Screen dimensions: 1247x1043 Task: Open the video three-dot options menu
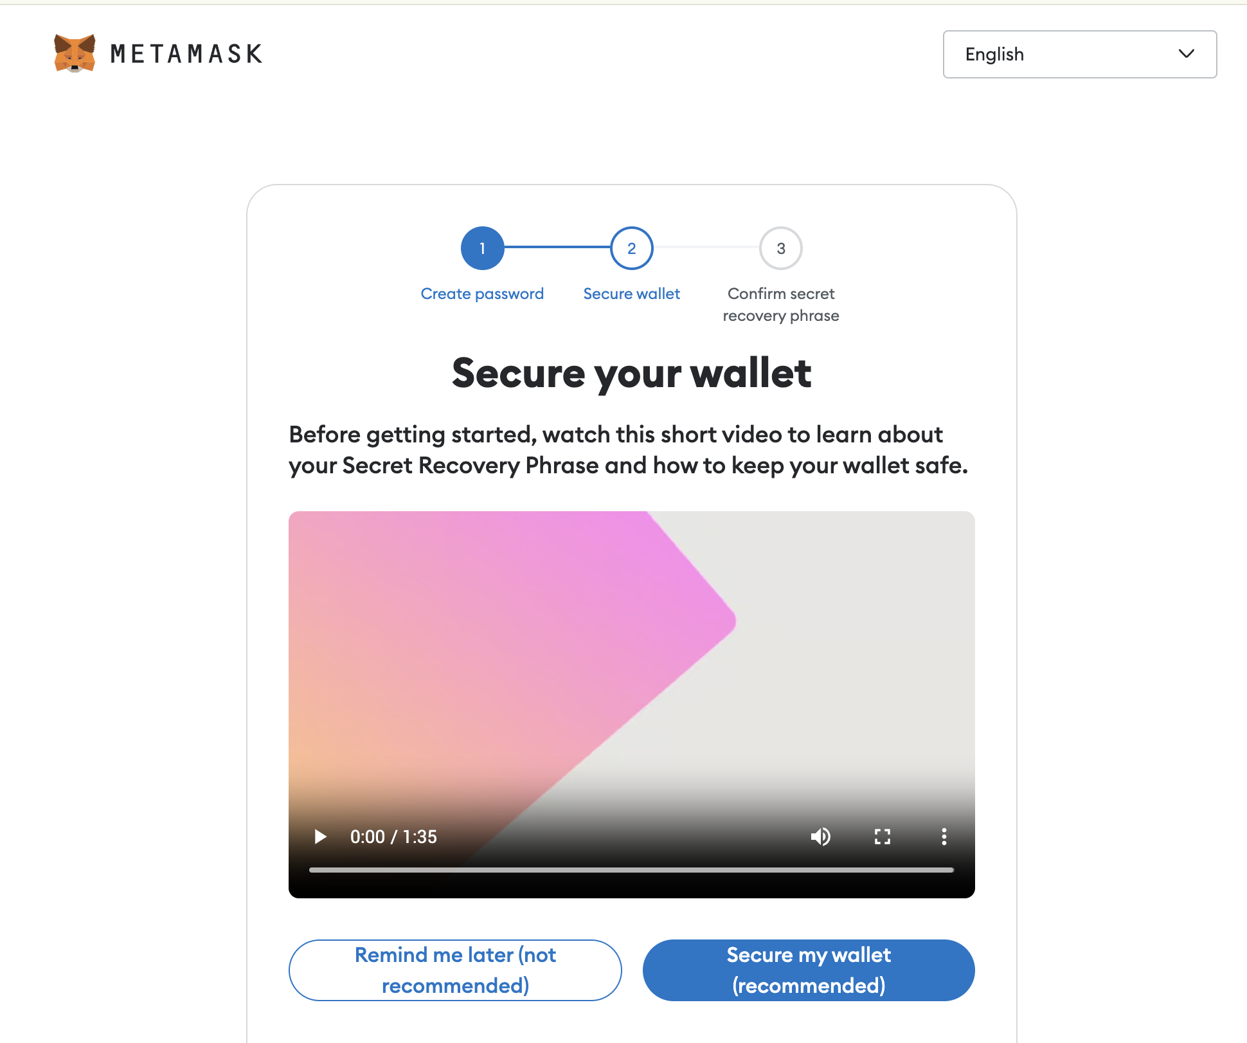944,837
